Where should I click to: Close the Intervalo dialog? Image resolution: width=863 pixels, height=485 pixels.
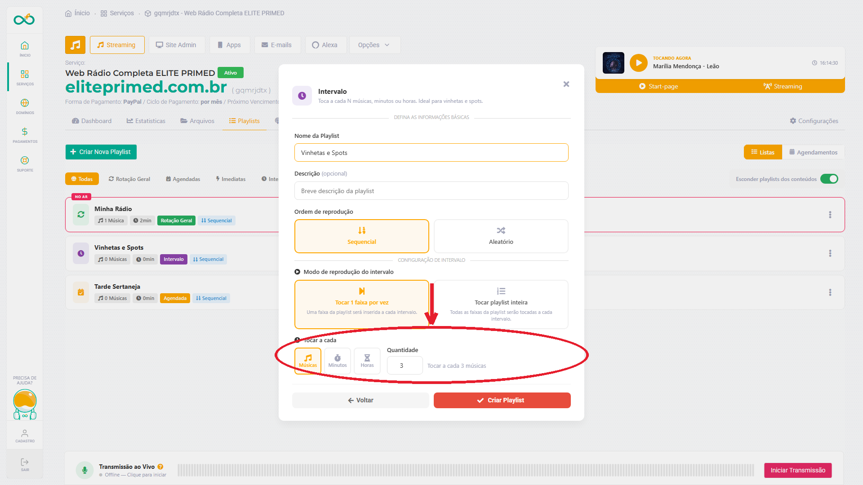[566, 84]
